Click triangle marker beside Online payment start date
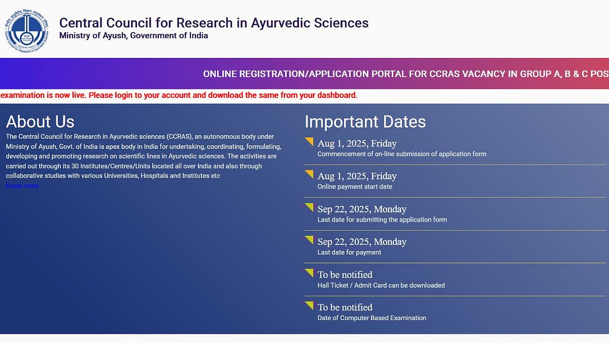 point(310,174)
